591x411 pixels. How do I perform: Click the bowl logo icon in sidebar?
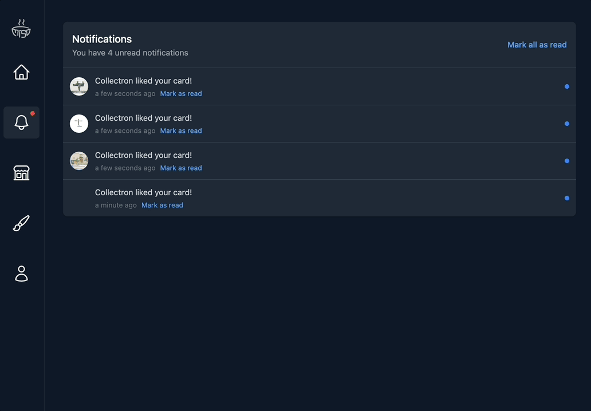click(21, 29)
